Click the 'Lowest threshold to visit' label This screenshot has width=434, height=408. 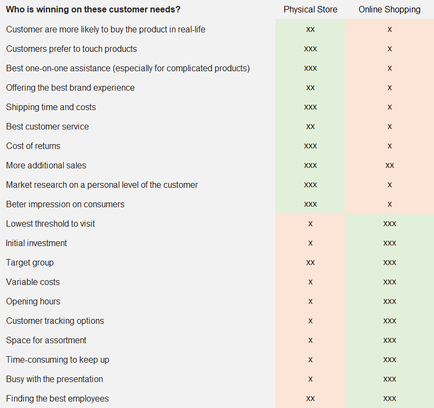pos(51,224)
